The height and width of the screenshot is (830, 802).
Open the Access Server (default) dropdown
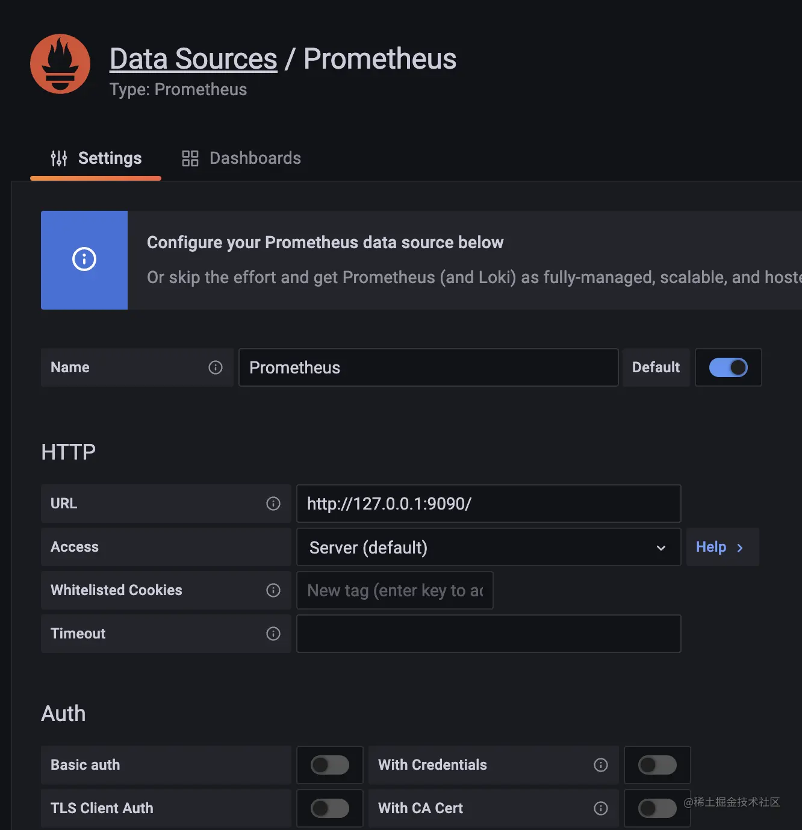pos(488,547)
